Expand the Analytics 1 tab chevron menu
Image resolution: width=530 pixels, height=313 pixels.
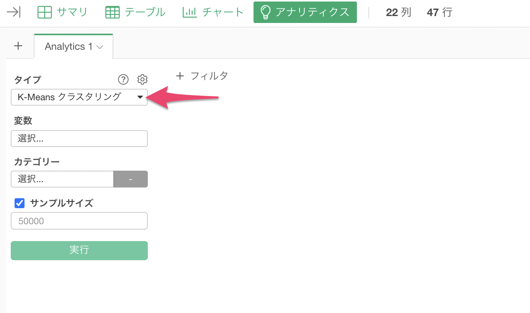(100, 47)
